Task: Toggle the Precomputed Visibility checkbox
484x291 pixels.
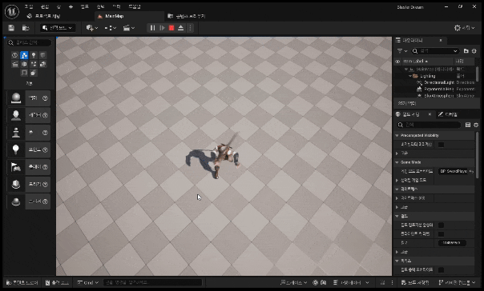Action: (441, 145)
